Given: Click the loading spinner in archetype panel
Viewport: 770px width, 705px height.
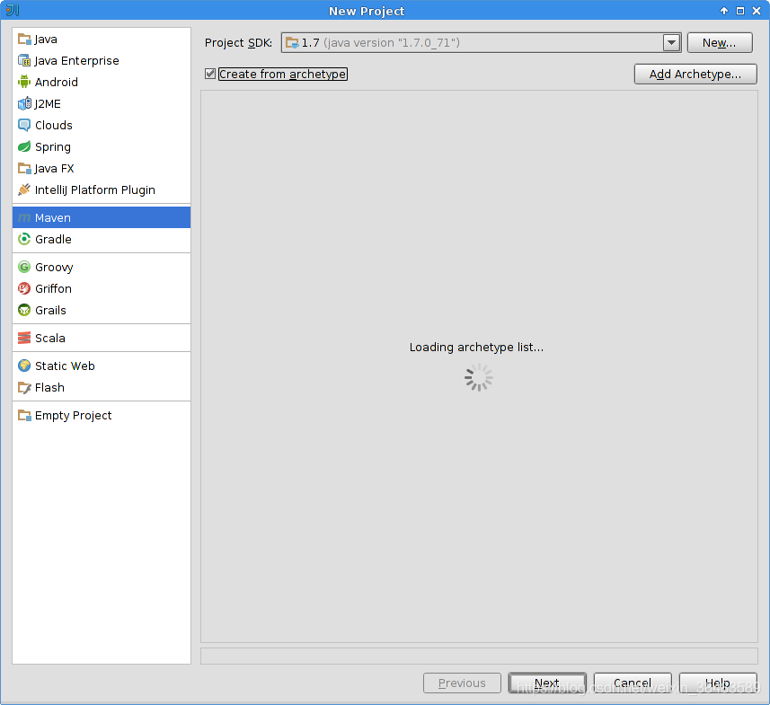Looking at the screenshot, I should (x=479, y=377).
